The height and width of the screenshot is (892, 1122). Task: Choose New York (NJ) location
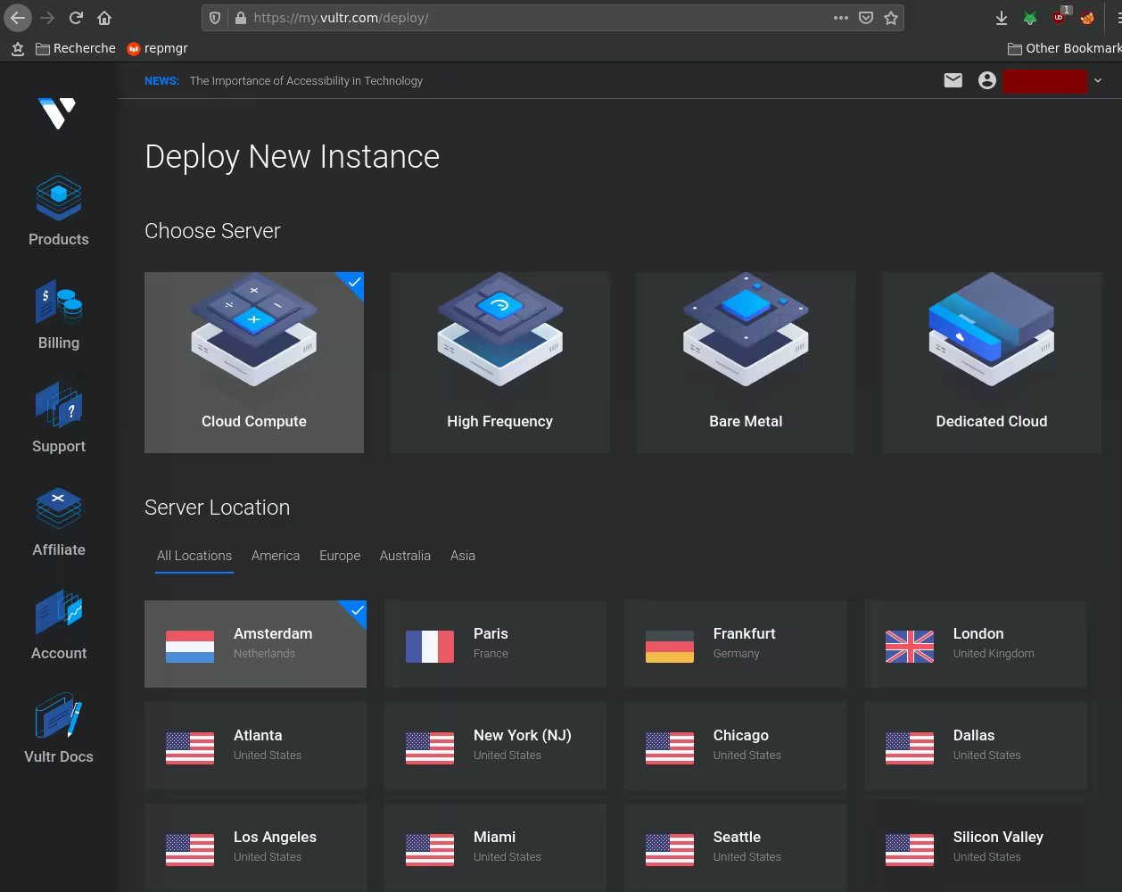pyautogui.click(x=495, y=746)
